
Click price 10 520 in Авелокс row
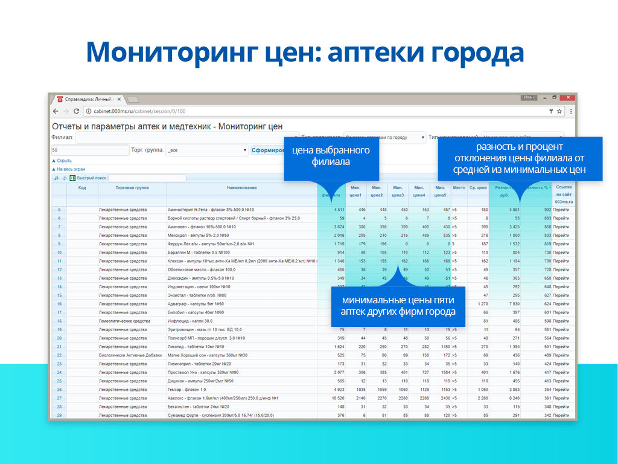[338, 399]
